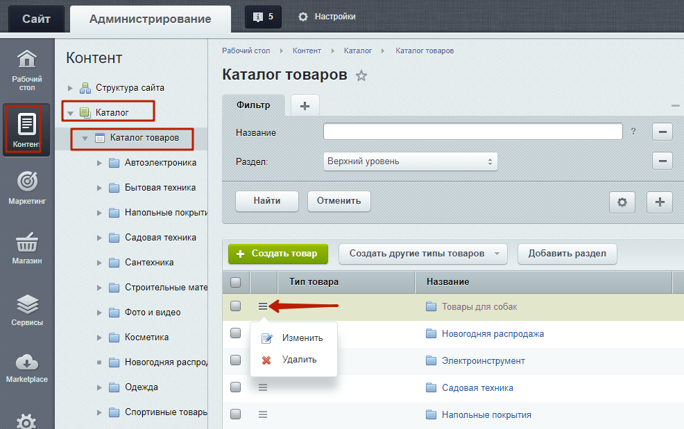The height and width of the screenshot is (429, 684).
Task: Remove the Название filter field with minus
Action: click(x=662, y=132)
